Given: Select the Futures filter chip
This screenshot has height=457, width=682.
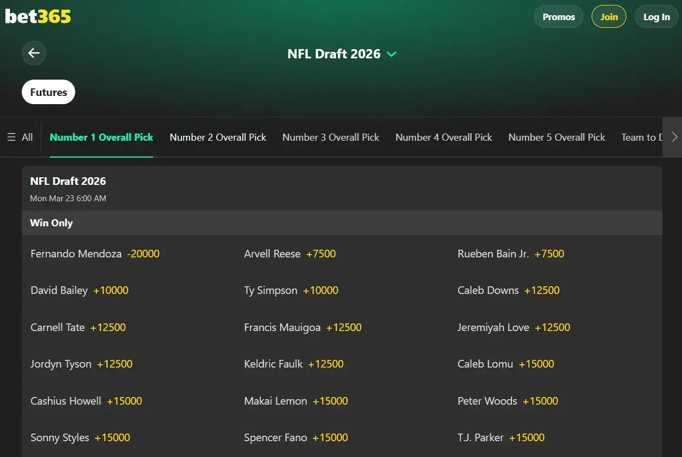Looking at the screenshot, I should [48, 92].
